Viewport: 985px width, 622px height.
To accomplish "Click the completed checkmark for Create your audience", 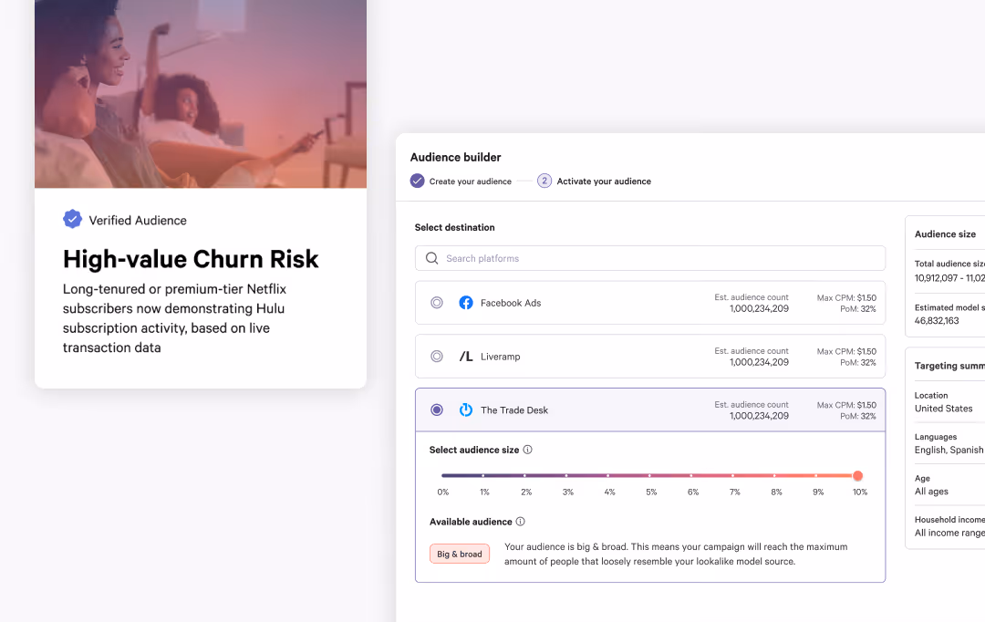I will (x=417, y=181).
